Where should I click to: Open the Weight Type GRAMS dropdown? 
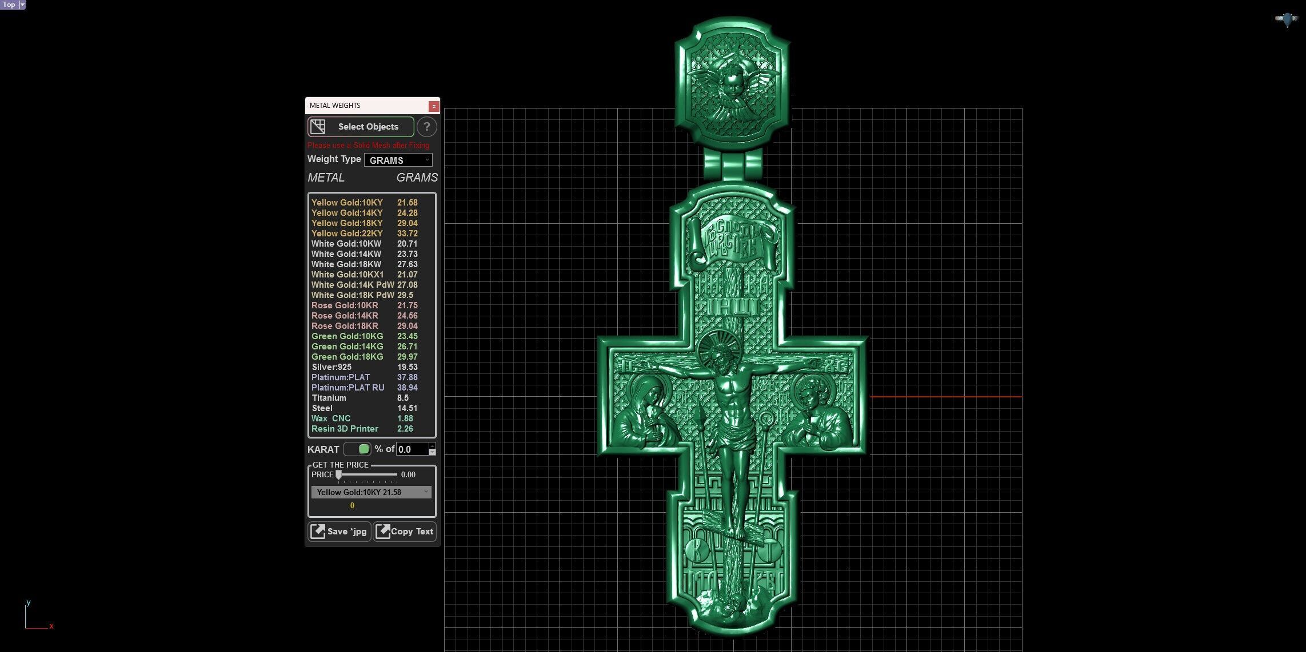coord(398,160)
